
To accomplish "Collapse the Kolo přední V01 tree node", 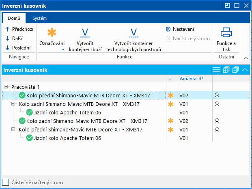I will (13, 130).
